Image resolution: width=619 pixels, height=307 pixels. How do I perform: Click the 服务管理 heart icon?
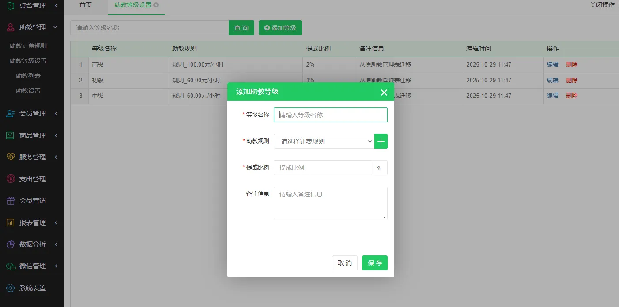point(11,157)
